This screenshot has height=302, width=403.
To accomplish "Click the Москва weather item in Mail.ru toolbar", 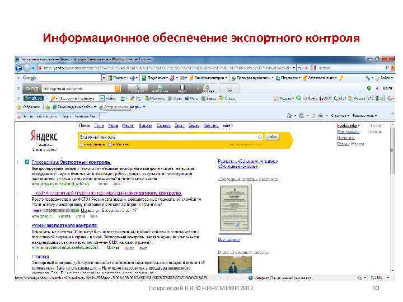I will point(361,98).
